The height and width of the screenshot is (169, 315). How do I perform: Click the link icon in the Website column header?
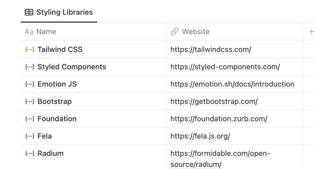click(x=174, y=31)
